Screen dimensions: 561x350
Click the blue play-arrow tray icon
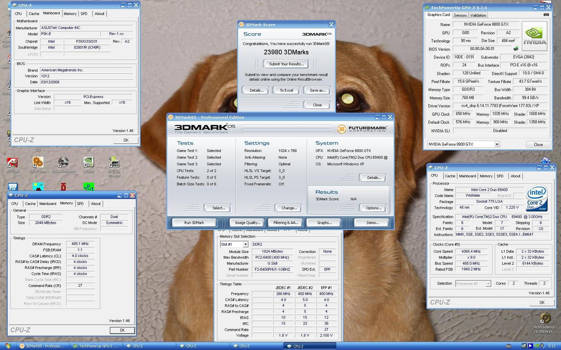pos(530,346)
